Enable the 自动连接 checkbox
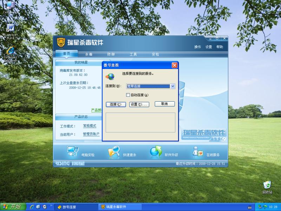Image resolution: width=281 pixels, height=211 pixels. click(128, 95)
